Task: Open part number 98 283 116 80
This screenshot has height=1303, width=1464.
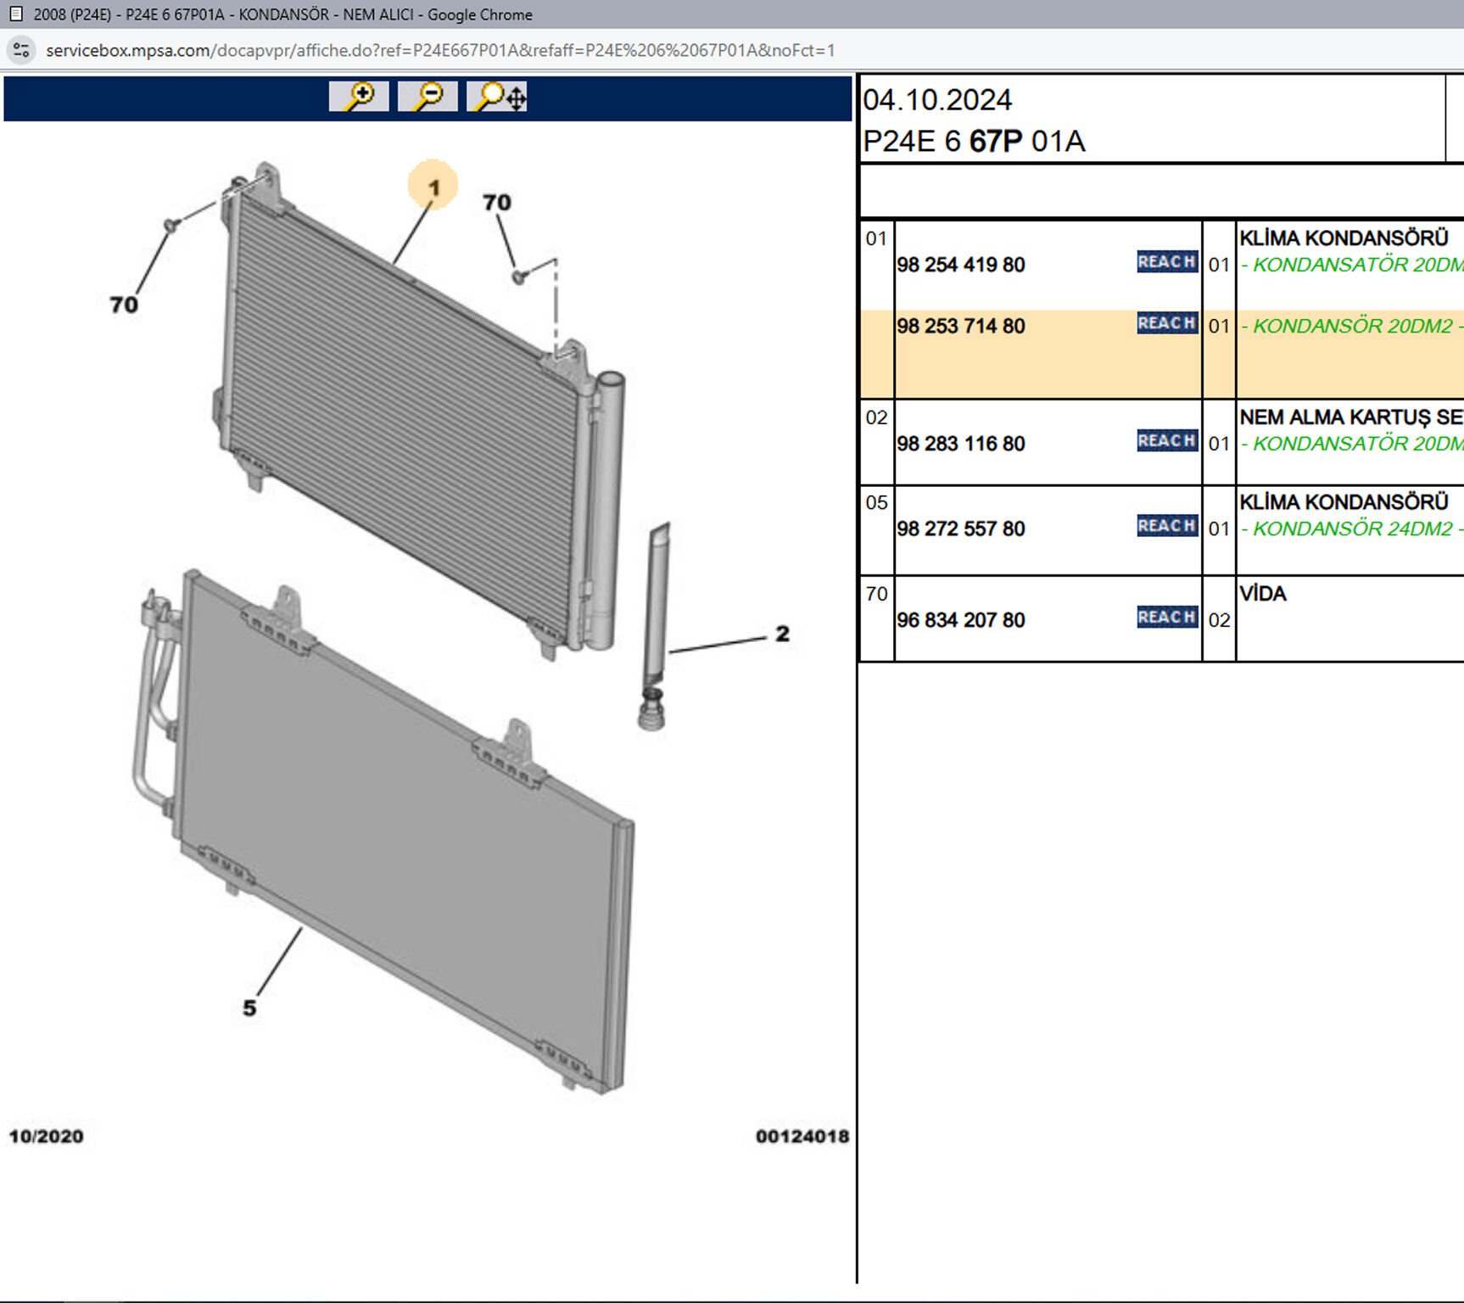Action: pyautogui.click(x=960, y=444)
